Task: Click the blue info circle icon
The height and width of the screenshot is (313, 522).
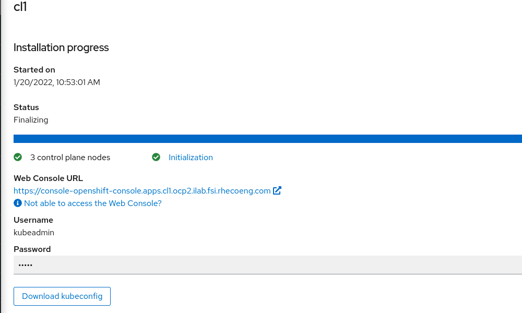Action: pyautogui.click(x=18, y=203)
